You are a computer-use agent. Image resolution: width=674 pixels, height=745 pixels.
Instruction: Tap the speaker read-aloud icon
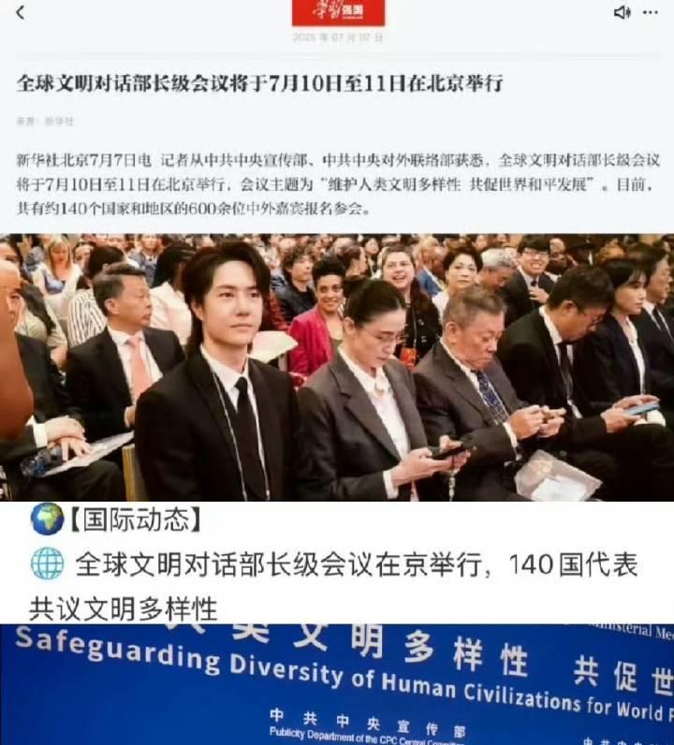(622, 12)
